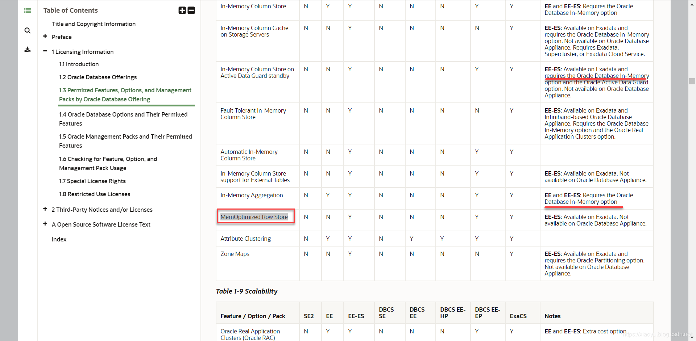Go to 1.1 Introduction
This screenshot has height=341, width=696.
pyautogui.click(x=79, y=64)
